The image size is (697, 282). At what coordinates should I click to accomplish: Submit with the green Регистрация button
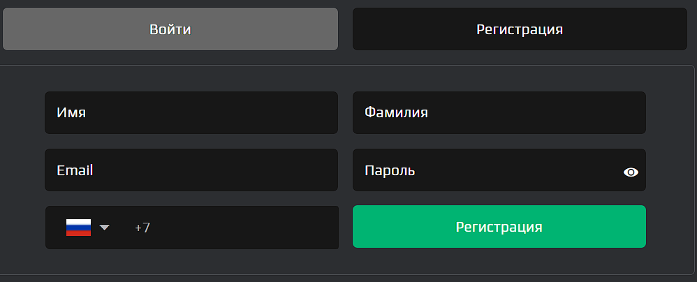click(499, 226)
